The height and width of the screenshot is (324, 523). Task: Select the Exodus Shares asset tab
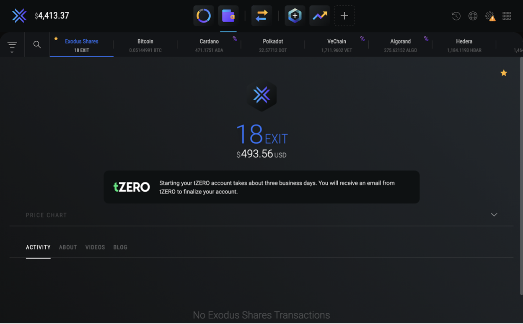coord(82,45)
